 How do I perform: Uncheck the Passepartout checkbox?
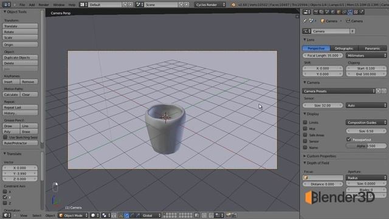[x=348, y=139]
